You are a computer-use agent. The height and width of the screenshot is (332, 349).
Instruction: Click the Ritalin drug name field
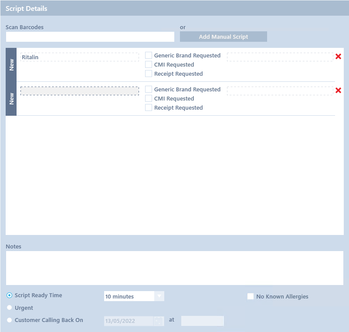pos(80,57)
